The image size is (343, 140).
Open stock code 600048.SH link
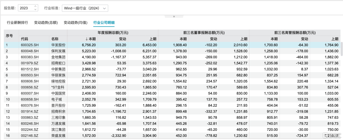click(x=30, y=51)
